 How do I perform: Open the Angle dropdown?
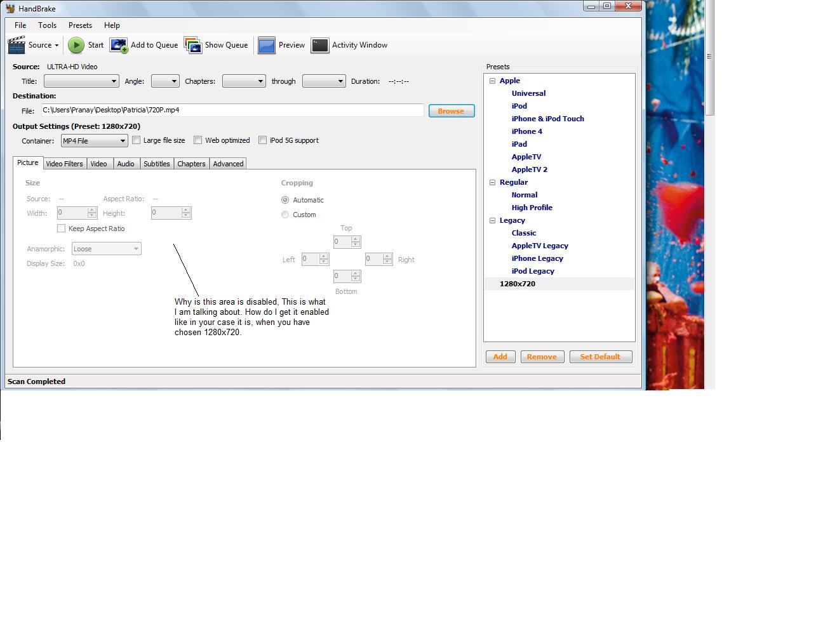[x=165, y=81]
